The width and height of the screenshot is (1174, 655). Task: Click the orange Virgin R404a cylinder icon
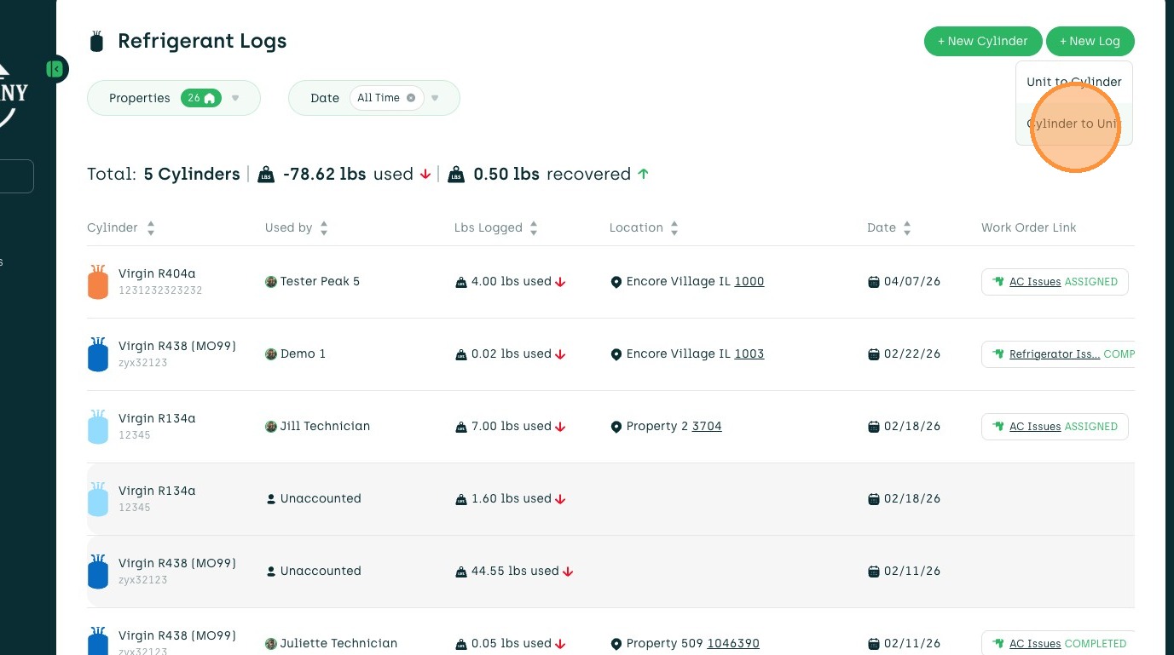pos(98,282)
